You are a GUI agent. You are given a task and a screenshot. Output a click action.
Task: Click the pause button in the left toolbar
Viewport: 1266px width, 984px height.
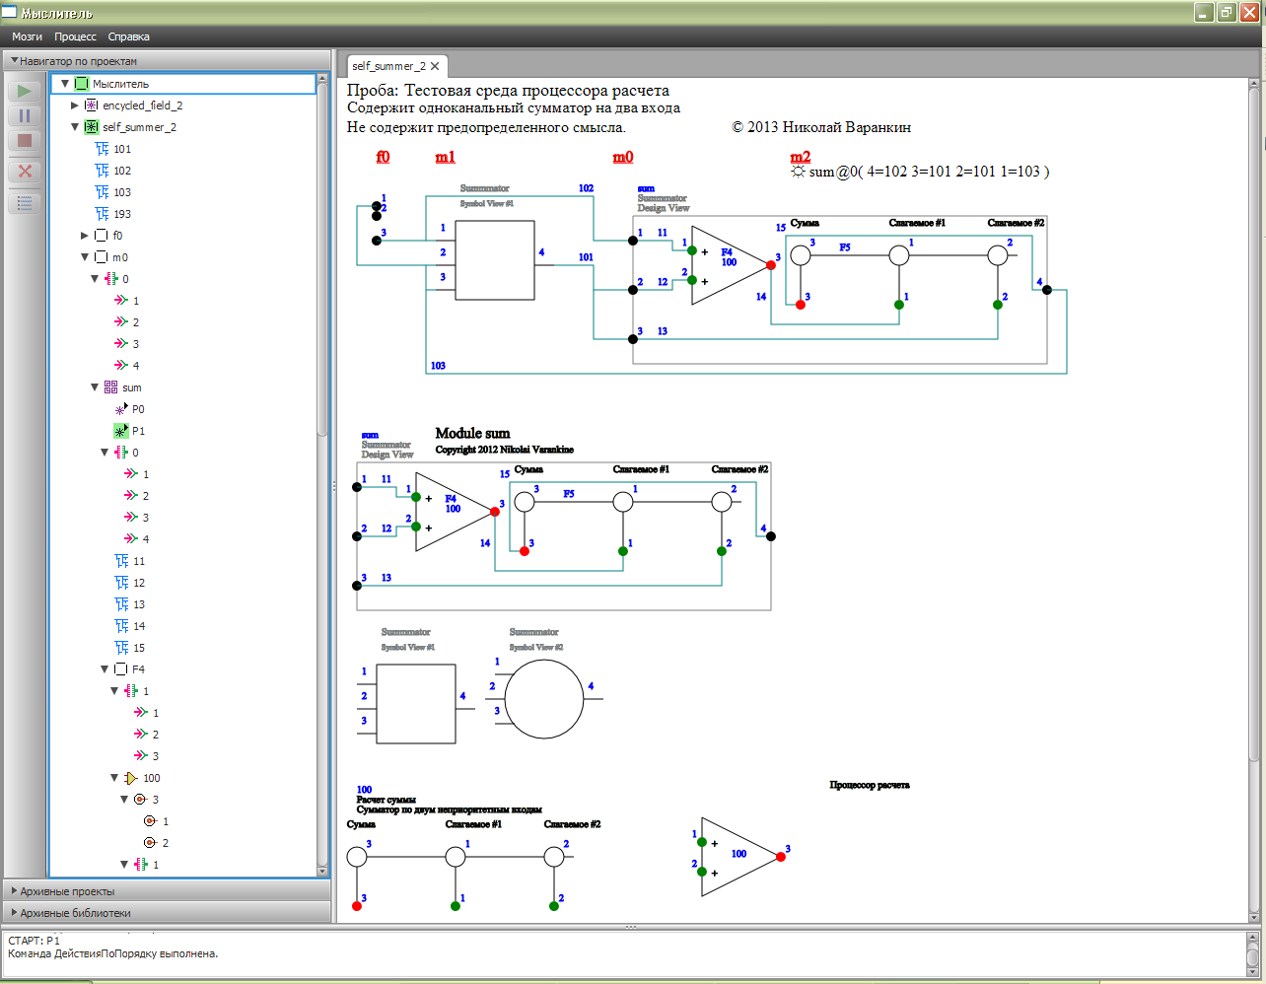point(25,115)
